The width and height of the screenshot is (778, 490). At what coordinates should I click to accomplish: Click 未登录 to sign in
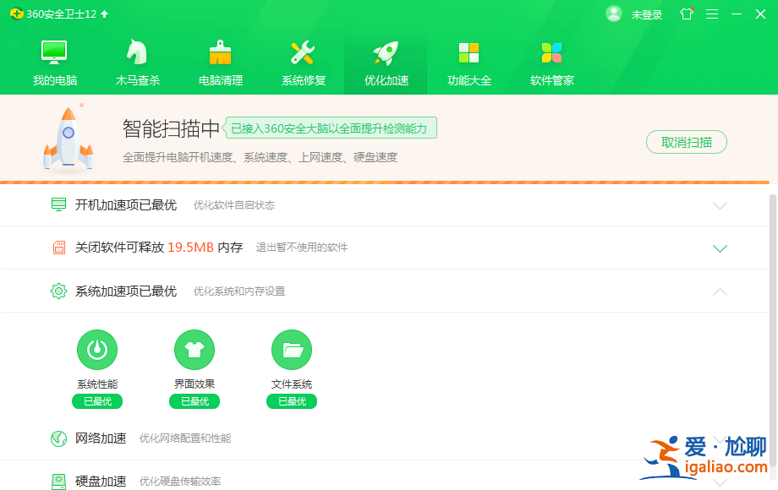click(x=646, y=14)
